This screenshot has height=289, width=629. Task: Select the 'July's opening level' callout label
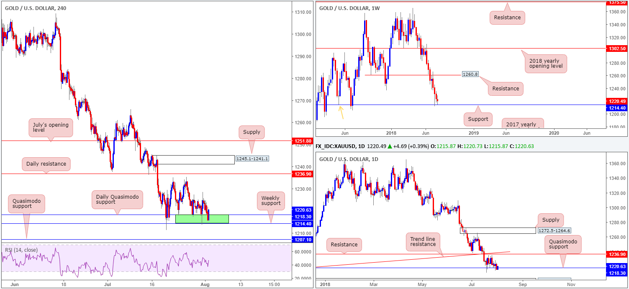(51, 127)
